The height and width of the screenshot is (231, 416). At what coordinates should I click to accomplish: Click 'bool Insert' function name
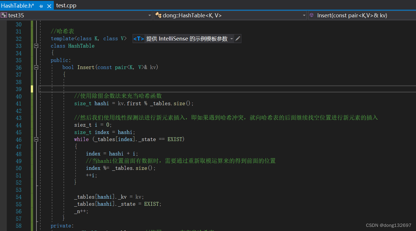point(86,67)
